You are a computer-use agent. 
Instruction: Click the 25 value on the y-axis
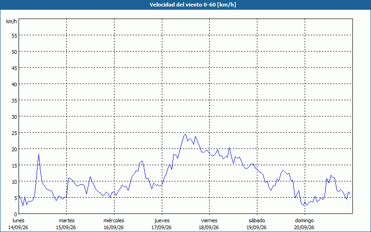(14, 133)
